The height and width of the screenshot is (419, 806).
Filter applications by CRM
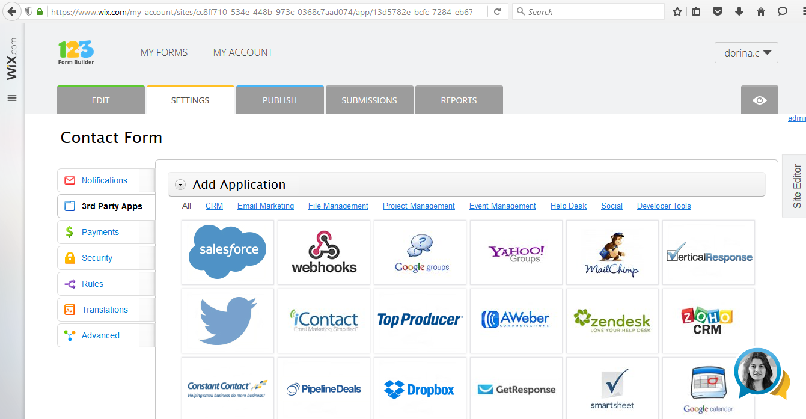click(214, 206)
